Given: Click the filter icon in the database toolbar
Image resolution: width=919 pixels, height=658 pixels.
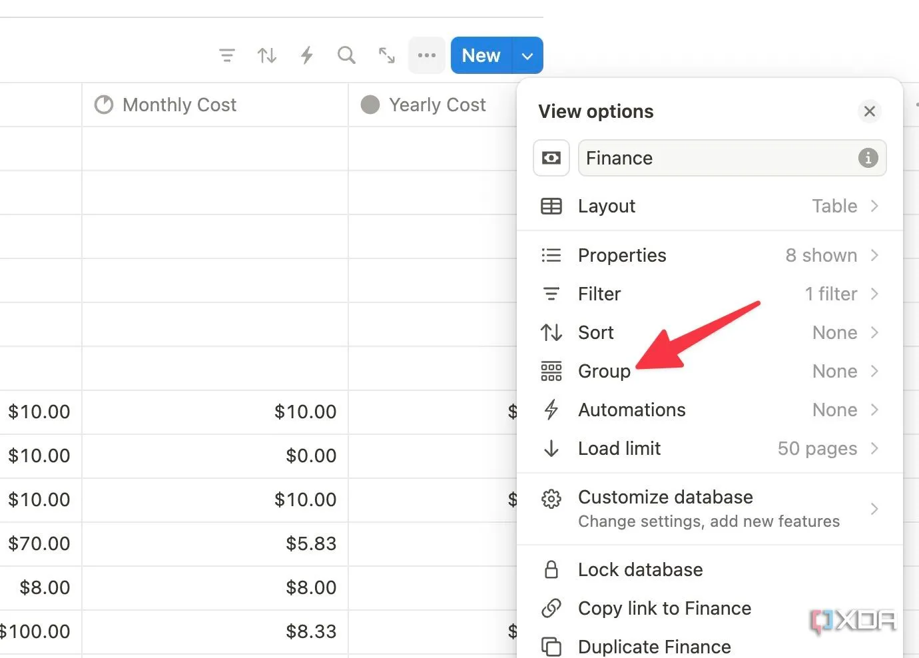Looking at the screenshot, I should [x=227, y=55].
